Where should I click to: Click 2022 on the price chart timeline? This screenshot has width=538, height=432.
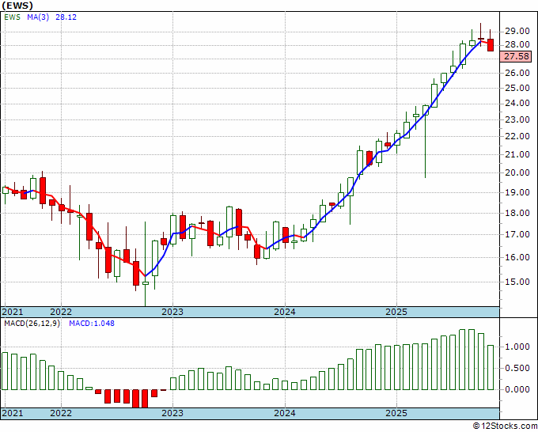61,312
